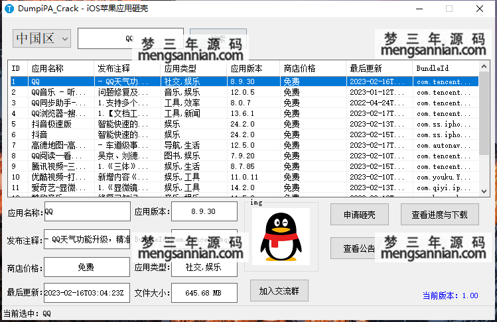Click the 申请砸壳 button
The image size is (497, 322).
coord(360,215)
